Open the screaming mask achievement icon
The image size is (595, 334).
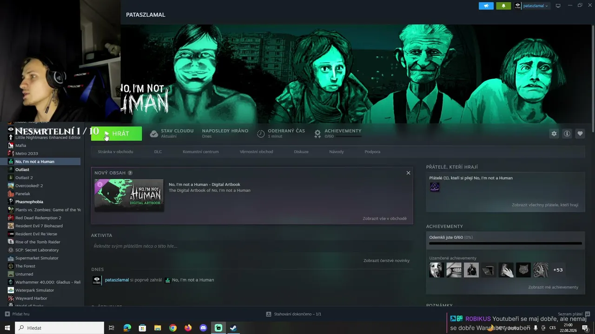(436, 270)
